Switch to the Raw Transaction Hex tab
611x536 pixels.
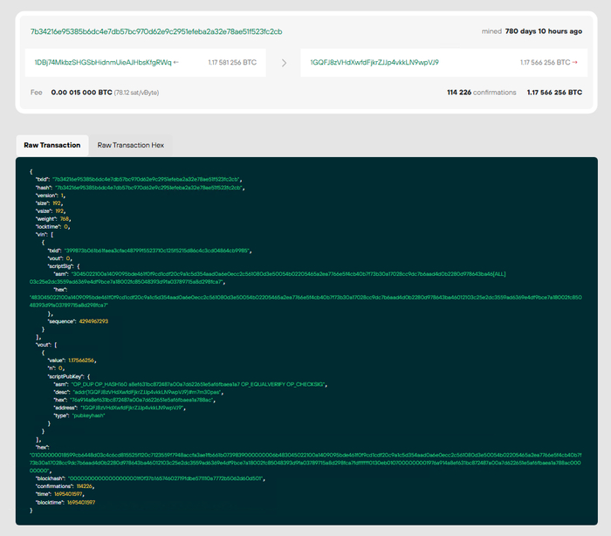click(130, 145)
